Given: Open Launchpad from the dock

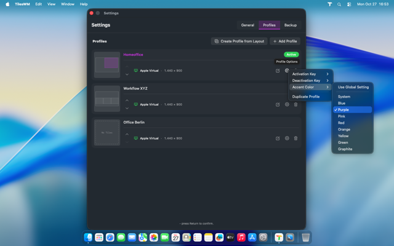Looking at the screenshot, I should coord(99,237).
